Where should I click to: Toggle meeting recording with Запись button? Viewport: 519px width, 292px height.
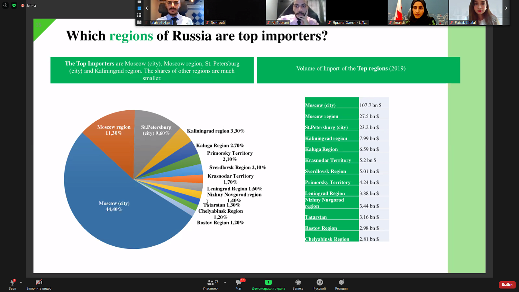(298, 284)
